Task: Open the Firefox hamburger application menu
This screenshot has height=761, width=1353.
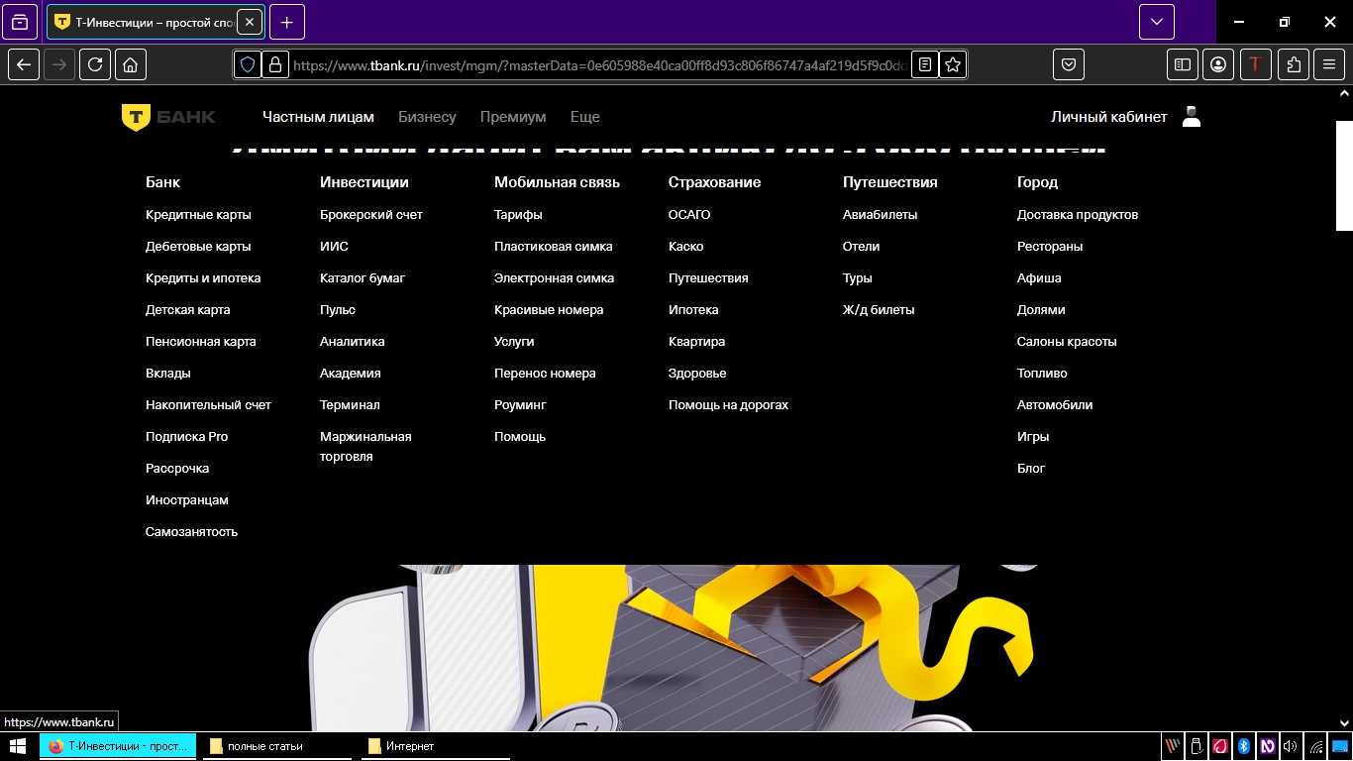Action: 1329,64
